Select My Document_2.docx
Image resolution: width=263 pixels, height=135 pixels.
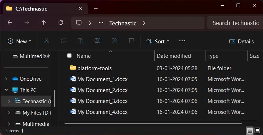102,90
